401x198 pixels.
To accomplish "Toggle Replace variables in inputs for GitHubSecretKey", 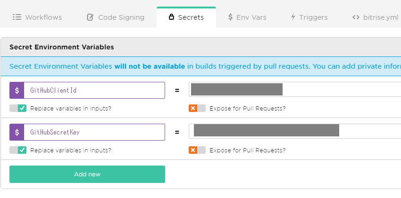I will pyautogui.click(x=18, y=150).
